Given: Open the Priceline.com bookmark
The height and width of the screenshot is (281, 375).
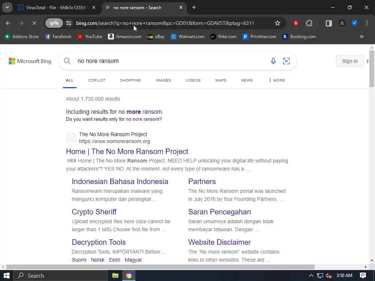Looking at the screenshot, I should click(259, 37).
